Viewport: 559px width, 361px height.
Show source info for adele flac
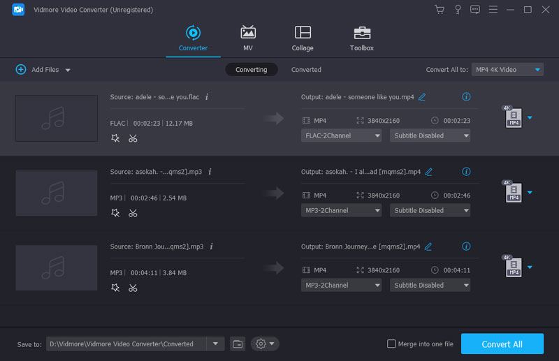pyautogui.click(x=207, y=97)
